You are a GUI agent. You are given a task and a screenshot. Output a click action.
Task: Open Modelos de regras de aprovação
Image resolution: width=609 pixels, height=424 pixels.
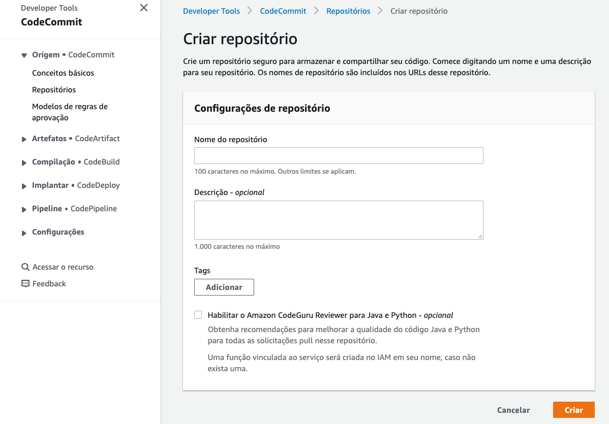coord(70,112)
